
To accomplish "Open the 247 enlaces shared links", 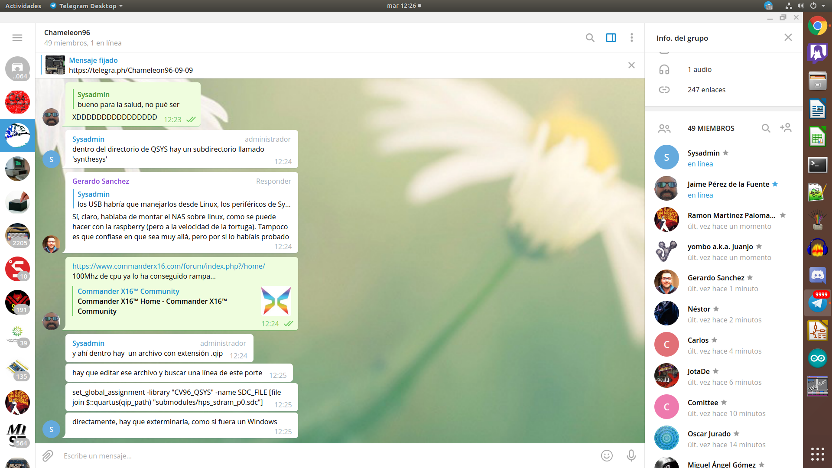I will click(x=706, y=90).
